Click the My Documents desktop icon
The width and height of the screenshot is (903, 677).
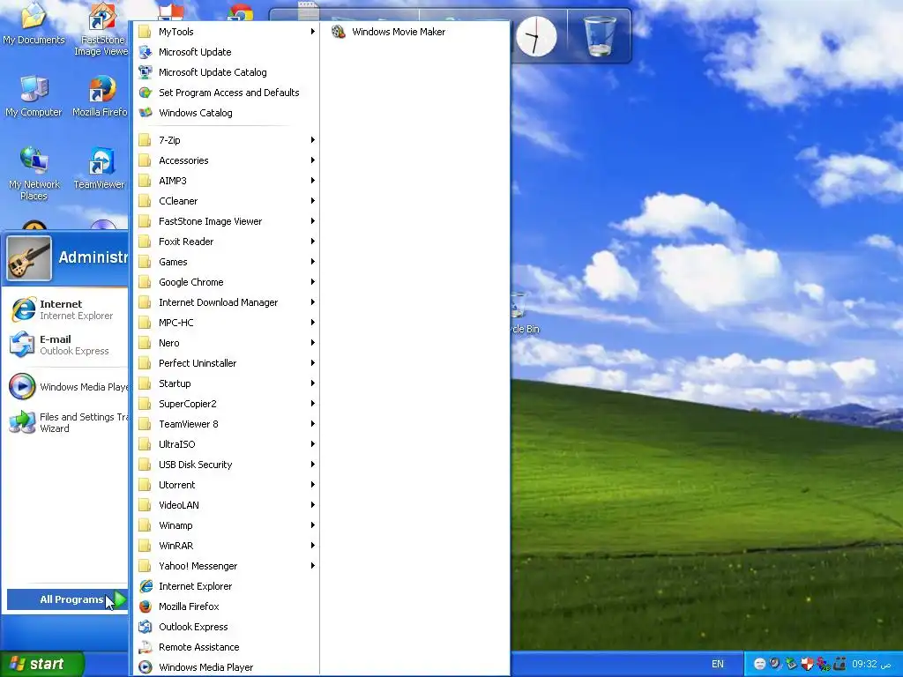(34, 24)
